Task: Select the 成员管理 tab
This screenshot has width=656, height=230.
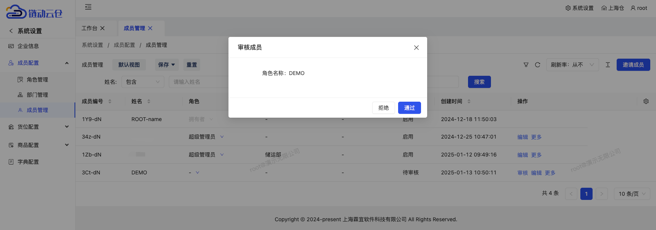Action: pyautogui.click(x=134, y=28)
